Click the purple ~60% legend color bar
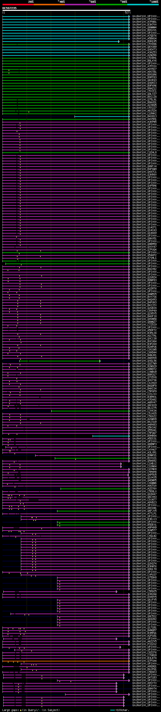The image size is (161, 712). click(81, 5)
